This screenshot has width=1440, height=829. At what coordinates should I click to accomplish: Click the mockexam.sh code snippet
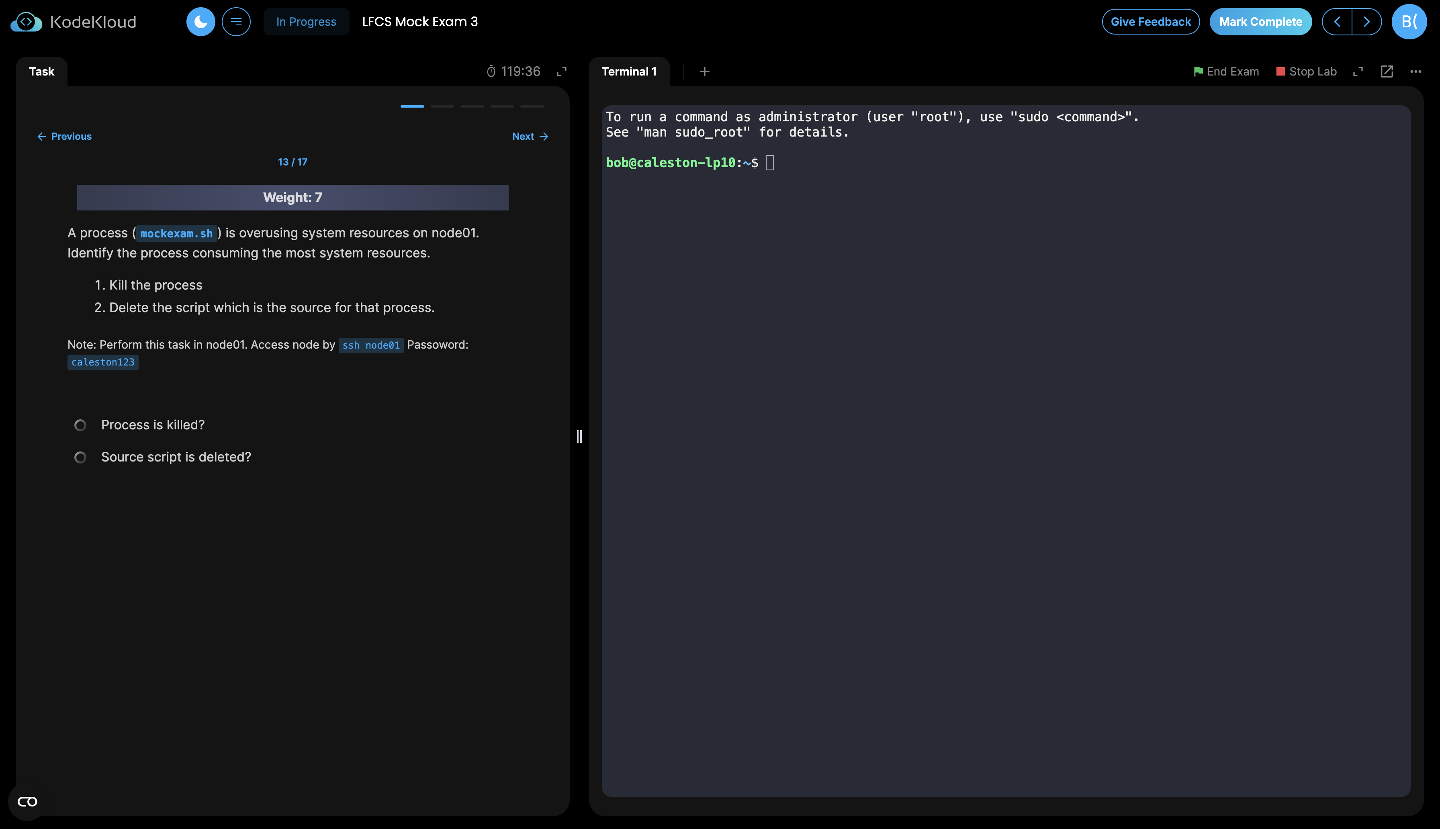click(x=176, y=233)
